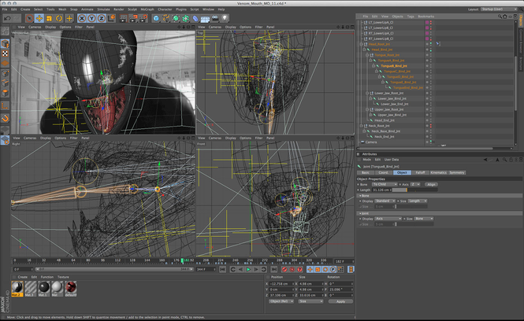Select the Live Selection tool
The width and height of the screenshot is (524, 321).
[x=29, y=18]
